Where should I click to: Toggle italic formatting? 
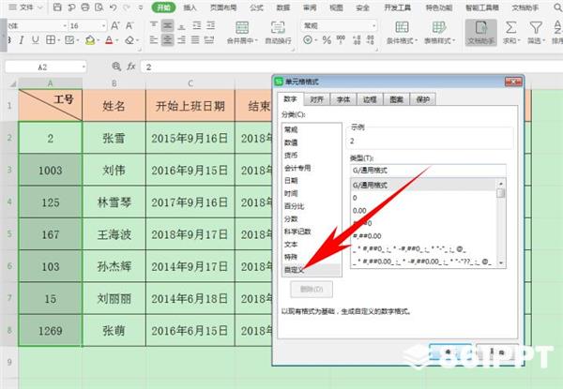(x=22, y=40)
